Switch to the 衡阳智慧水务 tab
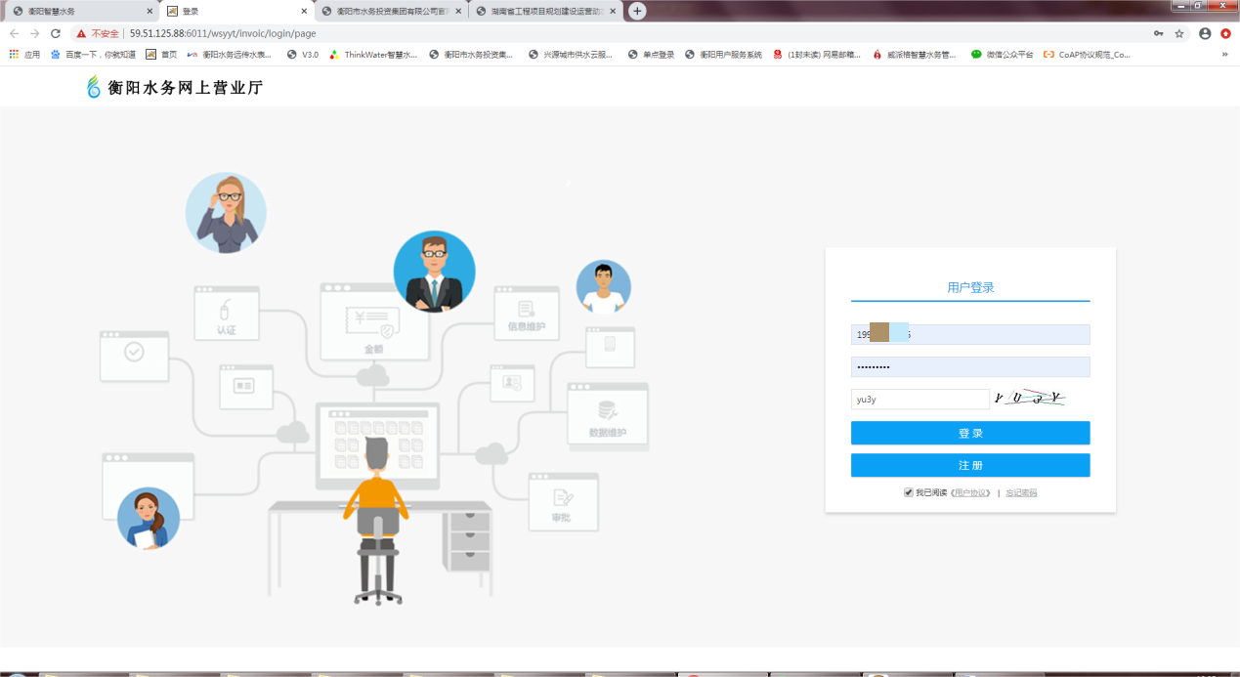 tap(78, 11)
